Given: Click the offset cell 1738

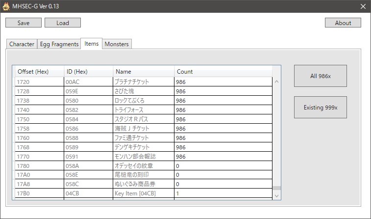Looking at the screenshot, I should point(40,101).
